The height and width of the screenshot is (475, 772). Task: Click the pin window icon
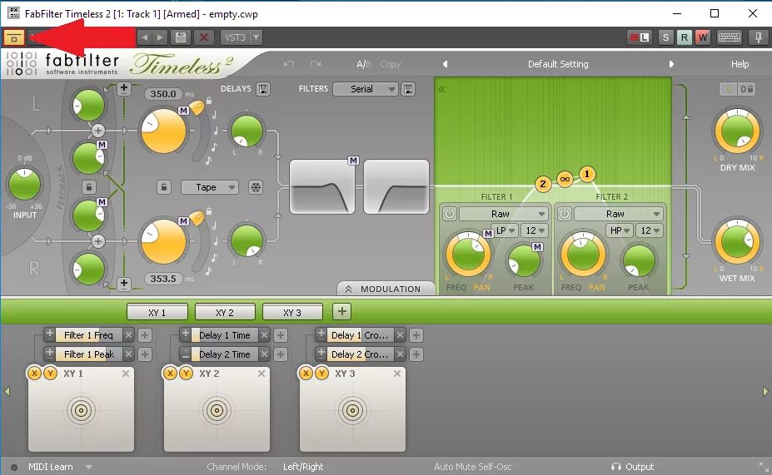click(758, 37)
